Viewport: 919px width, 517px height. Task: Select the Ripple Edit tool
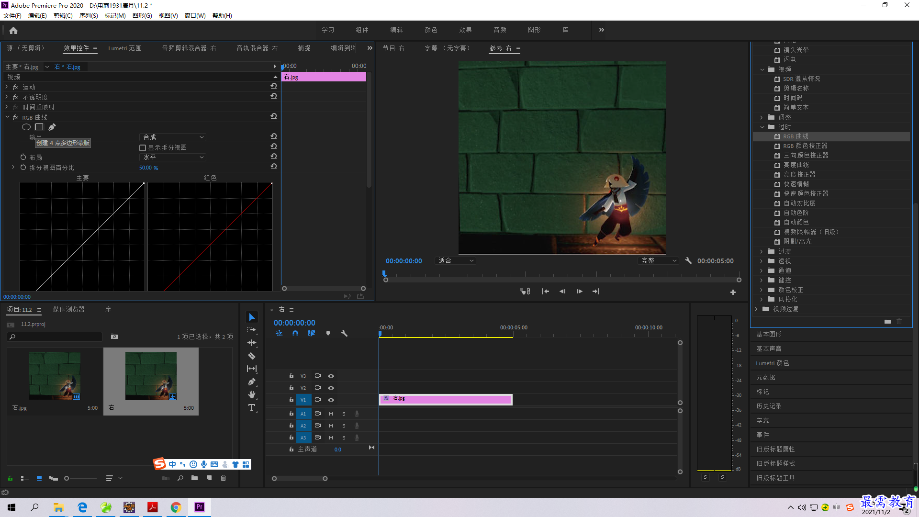tap(252, 343)
